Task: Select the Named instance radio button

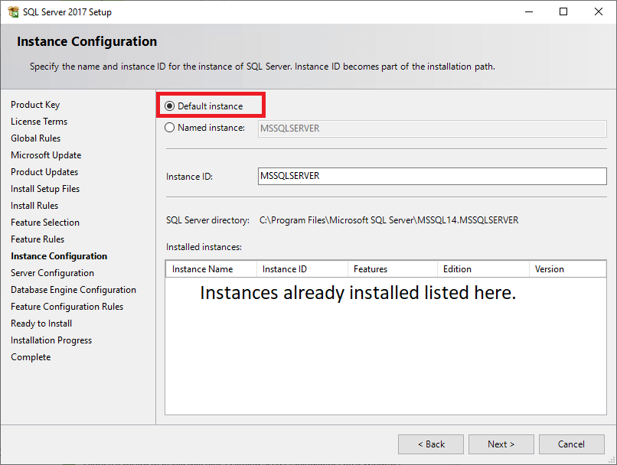Action: click(170, 128)
